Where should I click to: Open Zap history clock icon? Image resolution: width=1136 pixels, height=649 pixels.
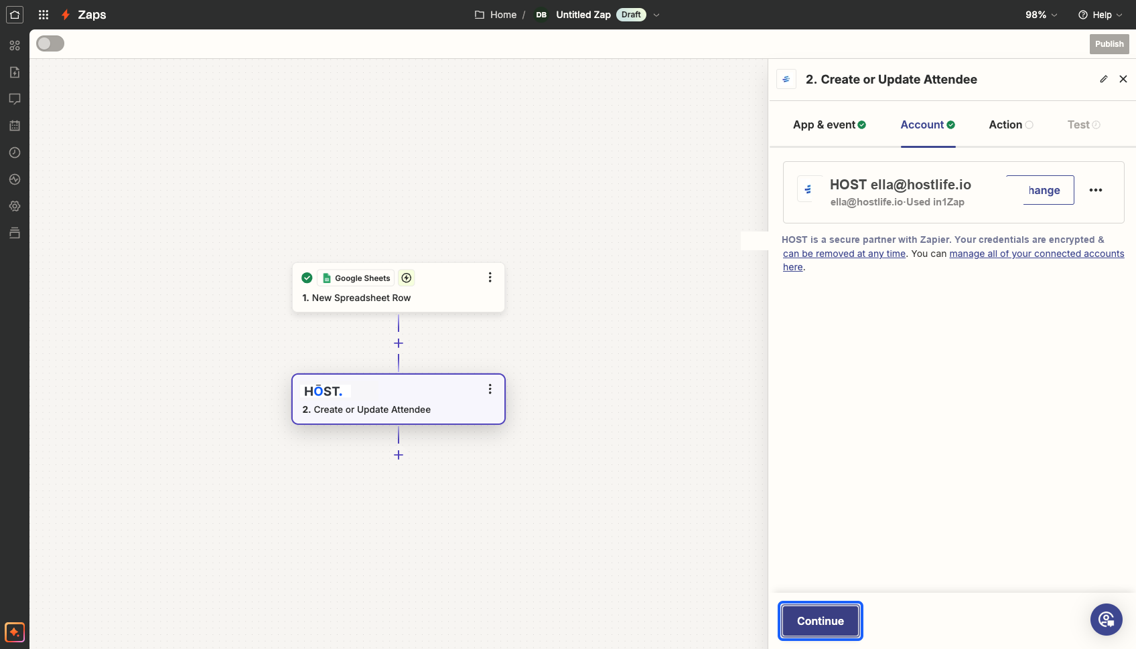[x=15, y=153]
